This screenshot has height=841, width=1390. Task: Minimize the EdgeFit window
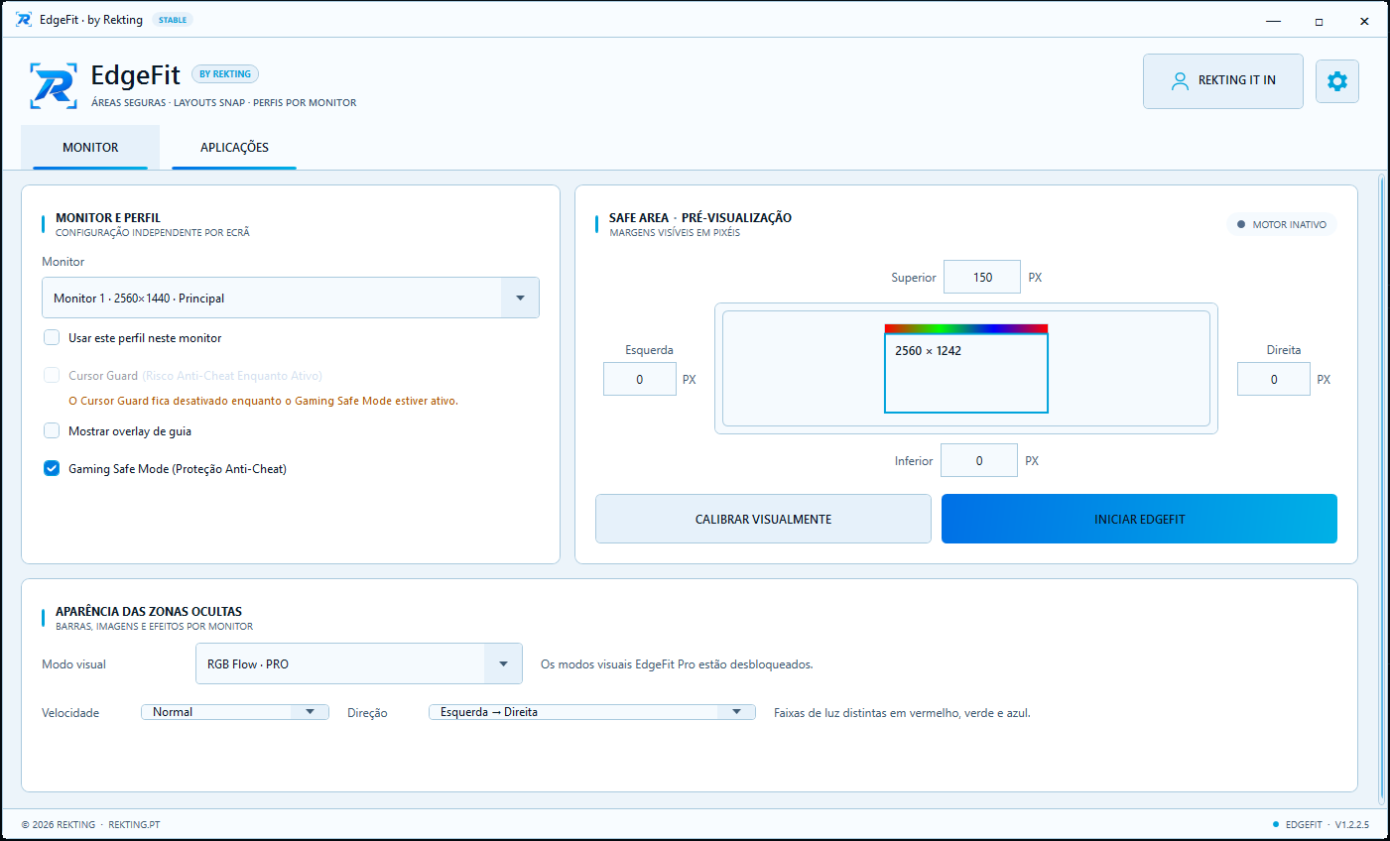point(1274,21)
